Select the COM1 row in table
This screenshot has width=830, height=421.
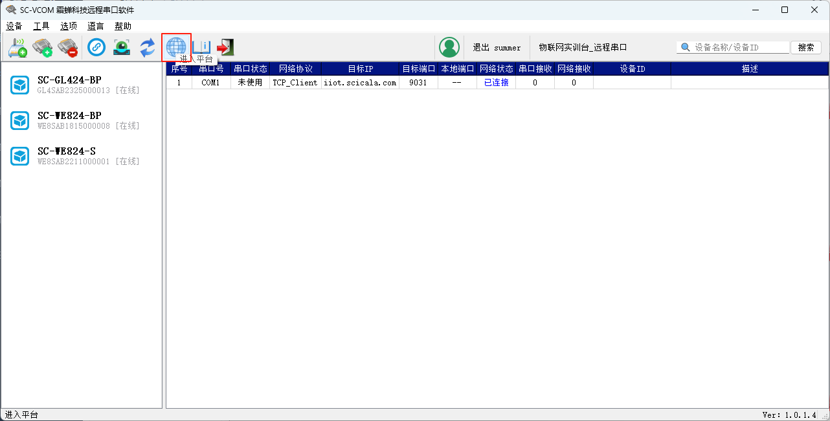210,83
